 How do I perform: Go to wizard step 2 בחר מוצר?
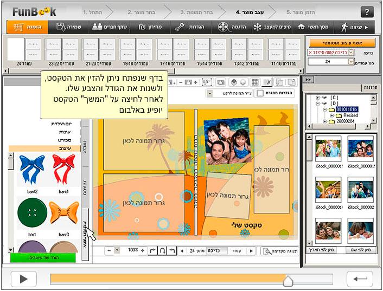[x=141, y=12]
